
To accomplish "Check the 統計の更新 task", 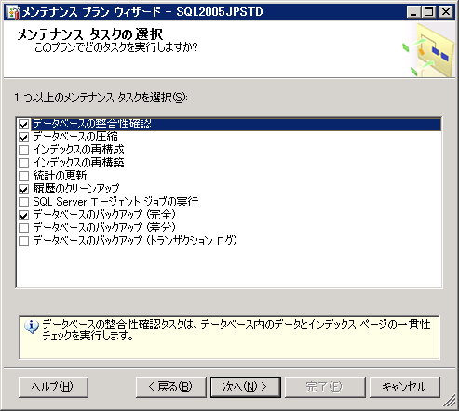I will tap(24, 176).
